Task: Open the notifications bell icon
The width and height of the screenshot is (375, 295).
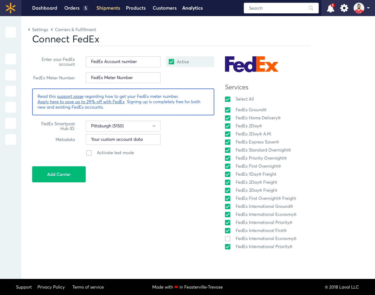Action: 331,8
